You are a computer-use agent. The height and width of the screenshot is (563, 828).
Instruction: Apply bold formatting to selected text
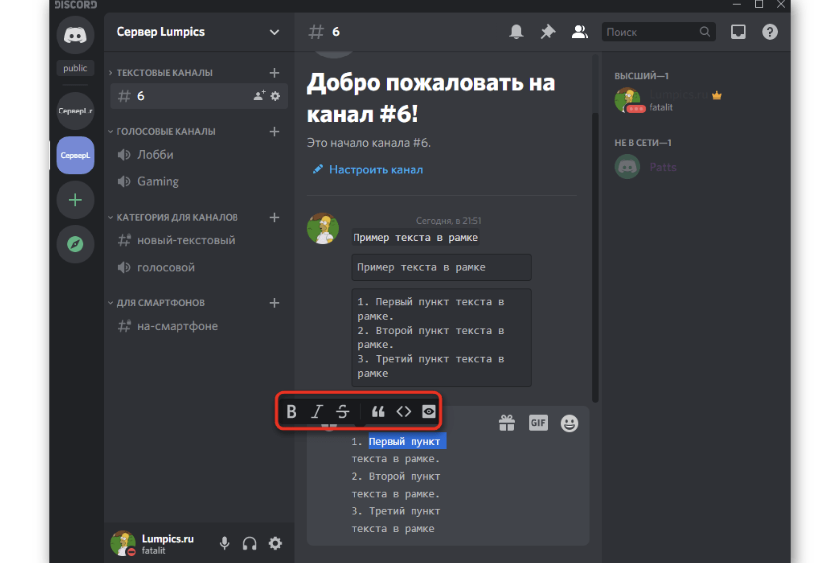pos(292,412)
